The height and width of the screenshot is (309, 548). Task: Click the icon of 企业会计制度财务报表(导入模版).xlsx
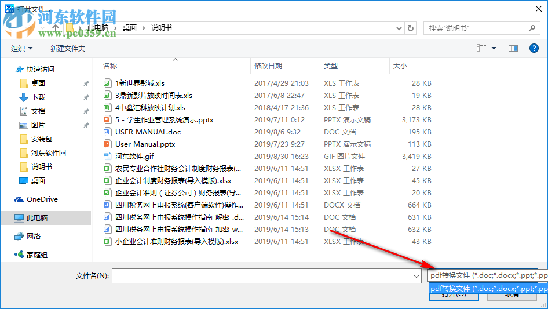(x=107, y=180)
